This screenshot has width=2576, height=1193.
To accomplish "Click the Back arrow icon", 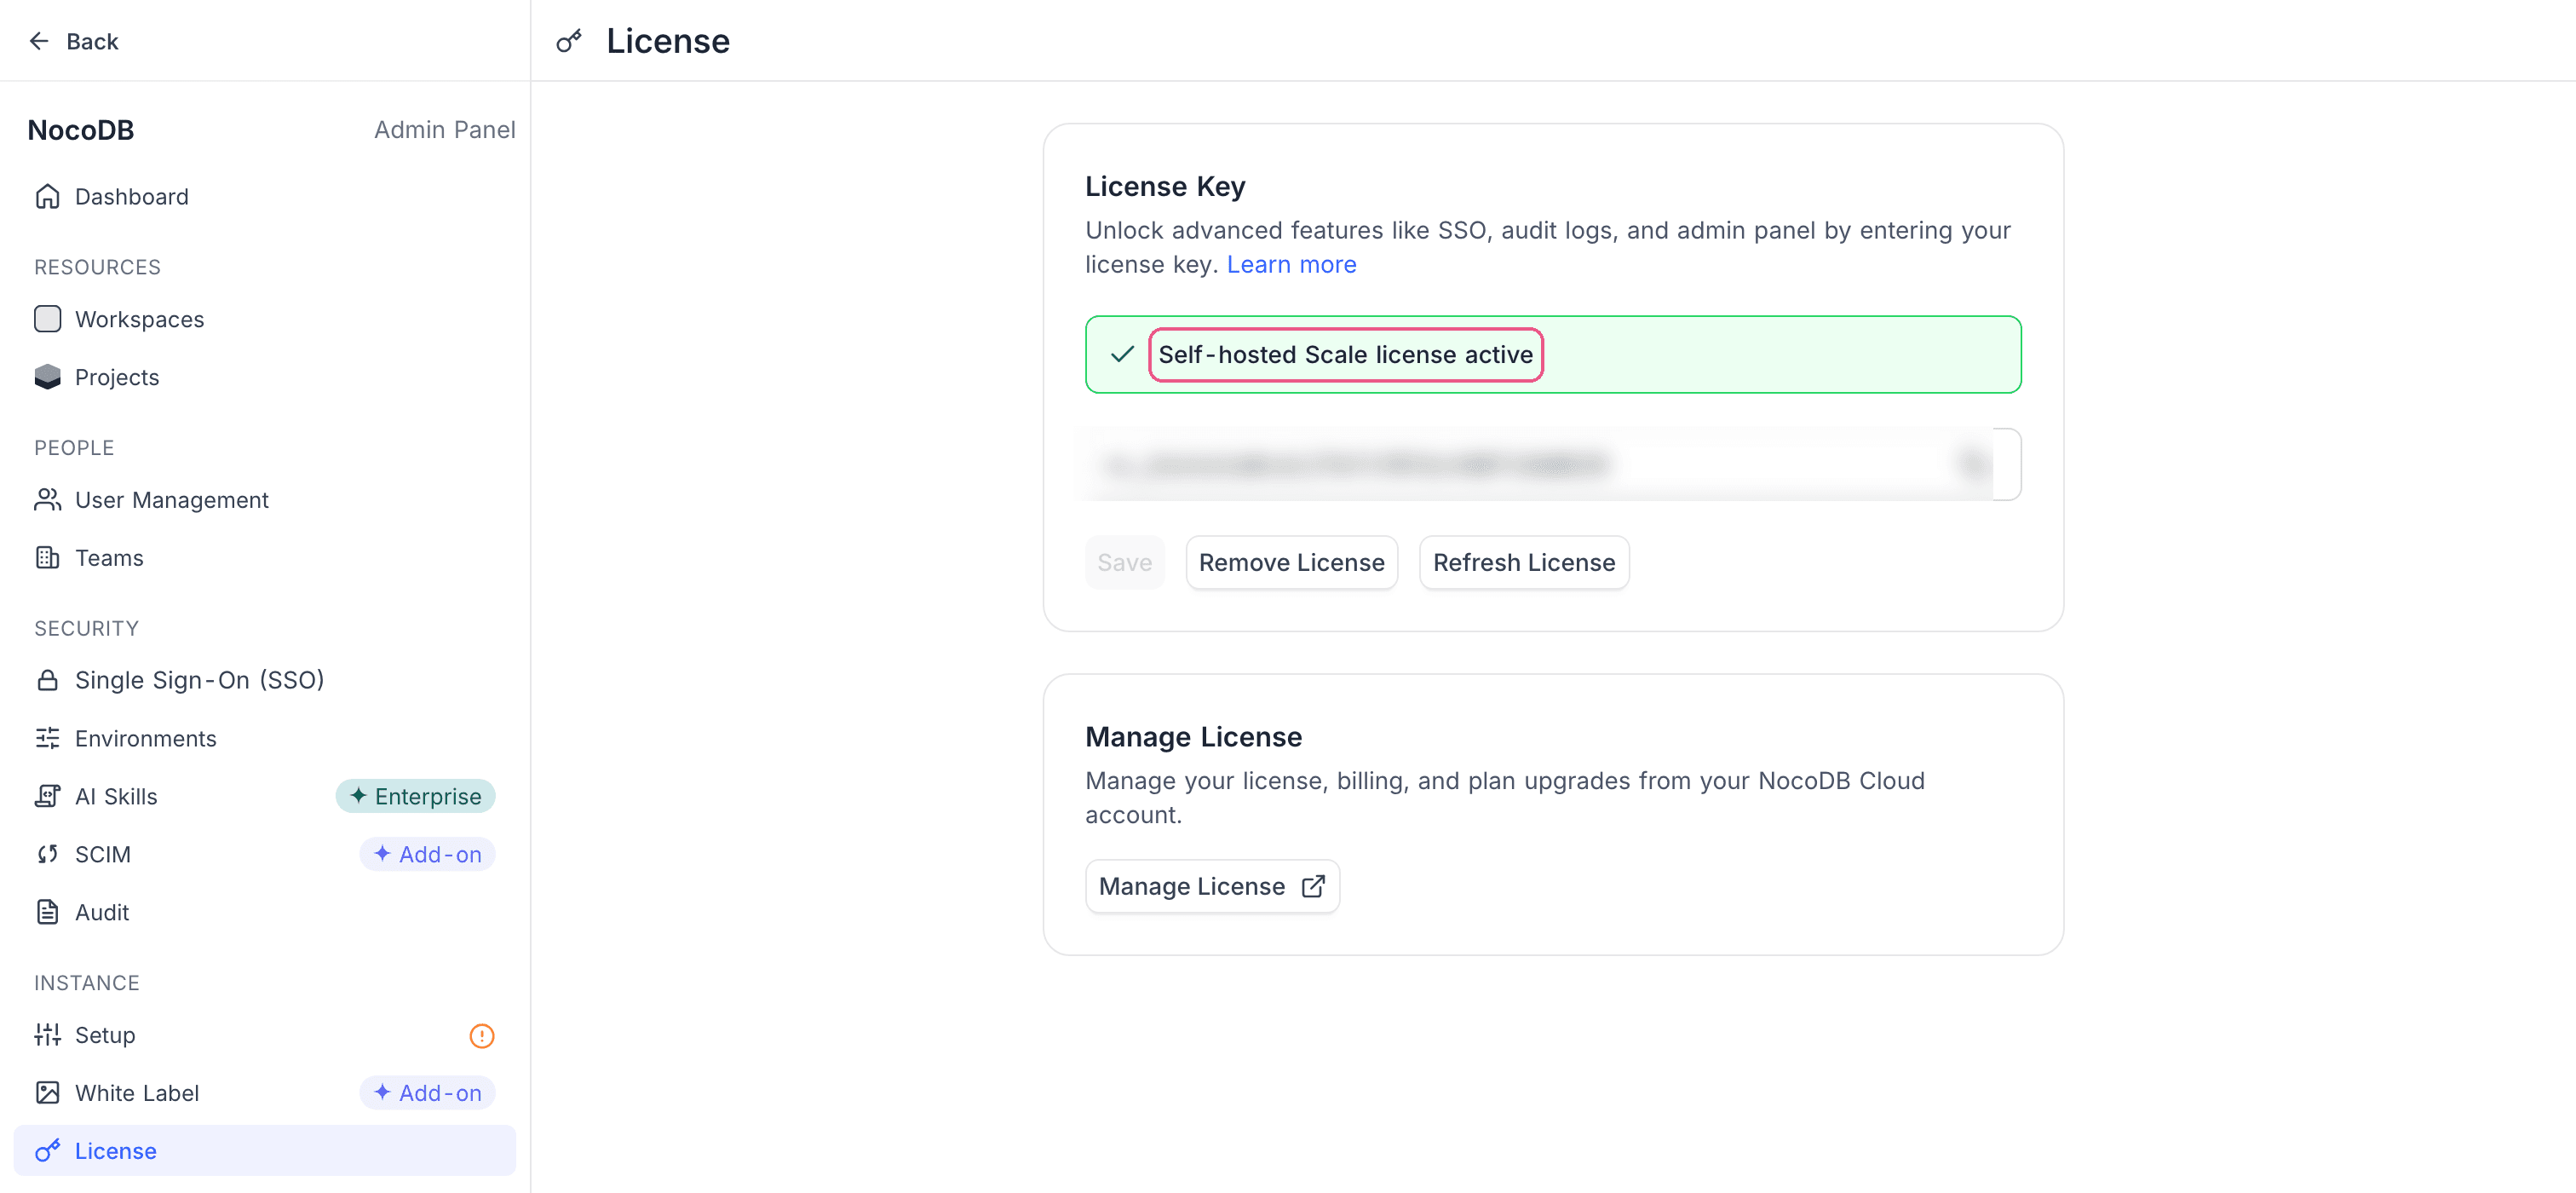I will [39, 41].
